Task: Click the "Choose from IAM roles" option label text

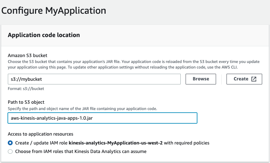Action: pyautogui.click(x=81, y=151)
